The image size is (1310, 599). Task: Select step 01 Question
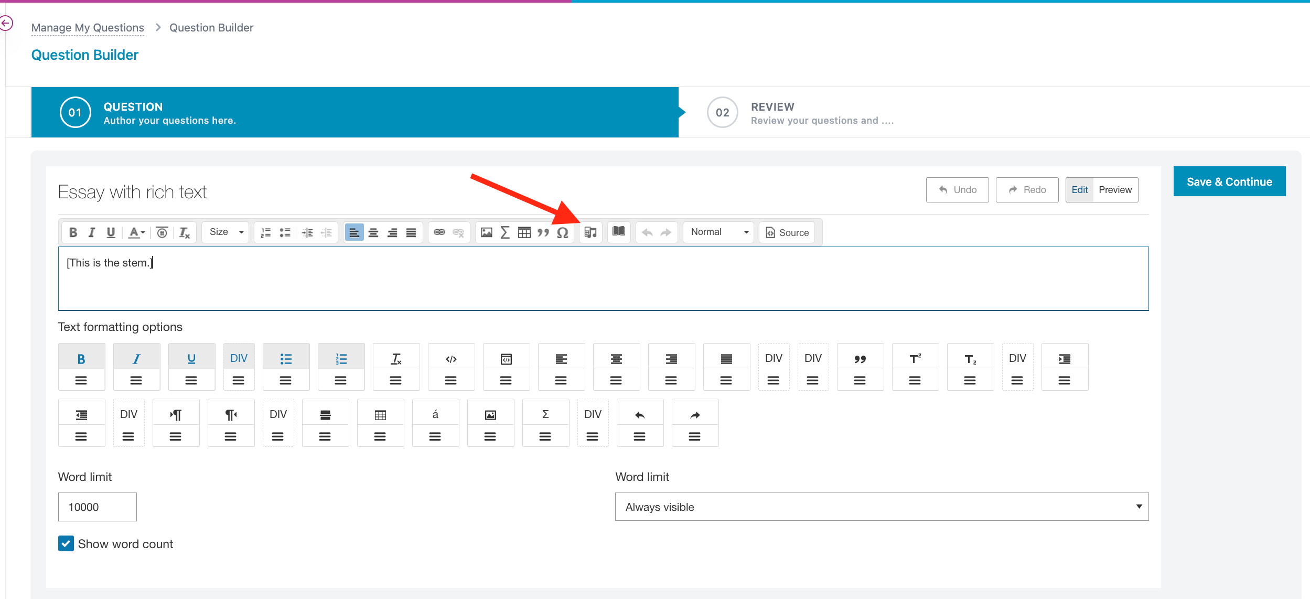click(355, 112)
